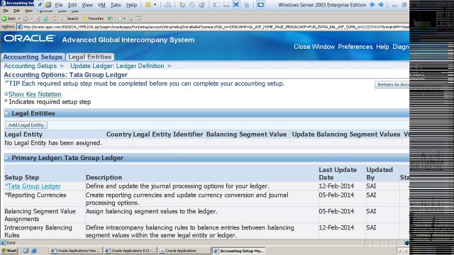Click Update Ledger: Ledger Definition breadcrumb
454x255 pixels.
[117, 66]
